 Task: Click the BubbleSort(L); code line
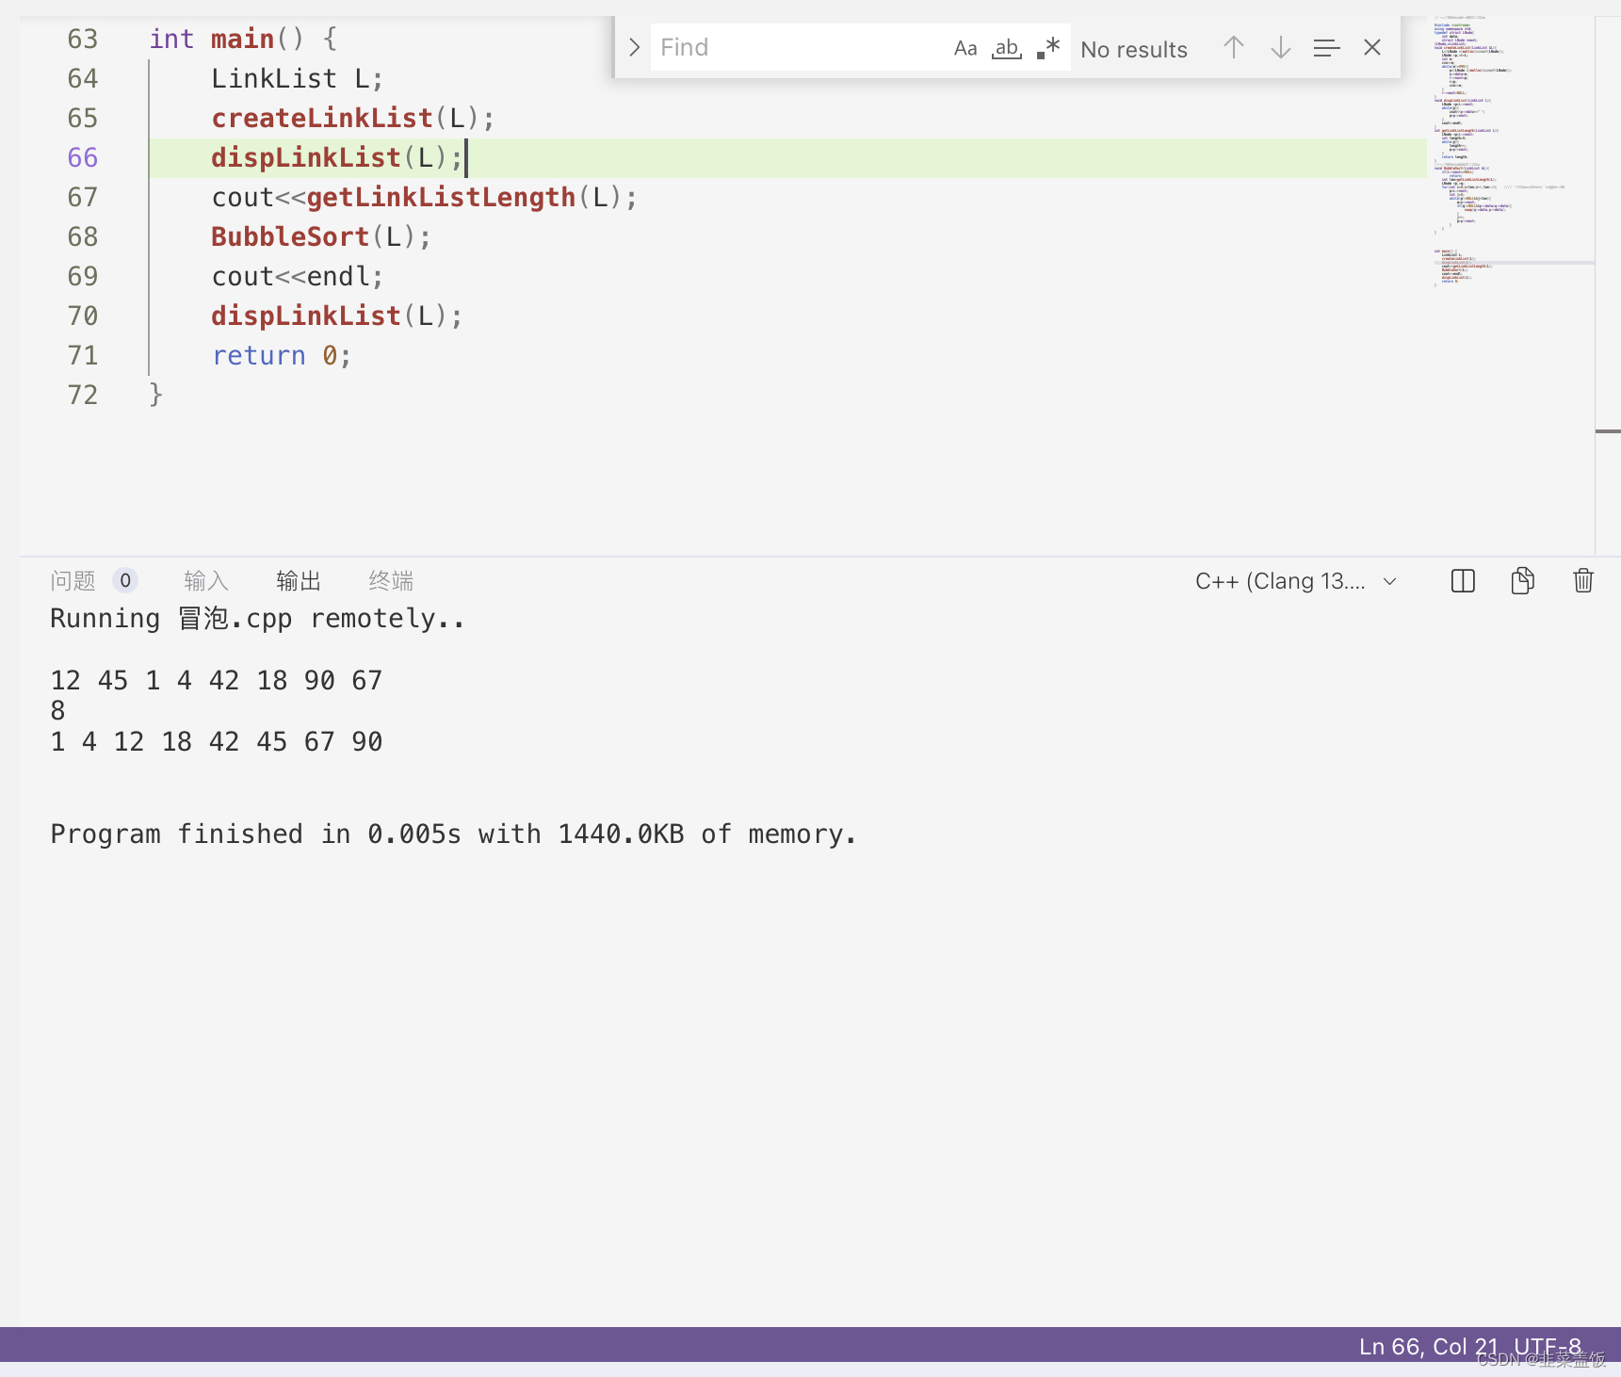pyautogui.click(x=321, y=236)
